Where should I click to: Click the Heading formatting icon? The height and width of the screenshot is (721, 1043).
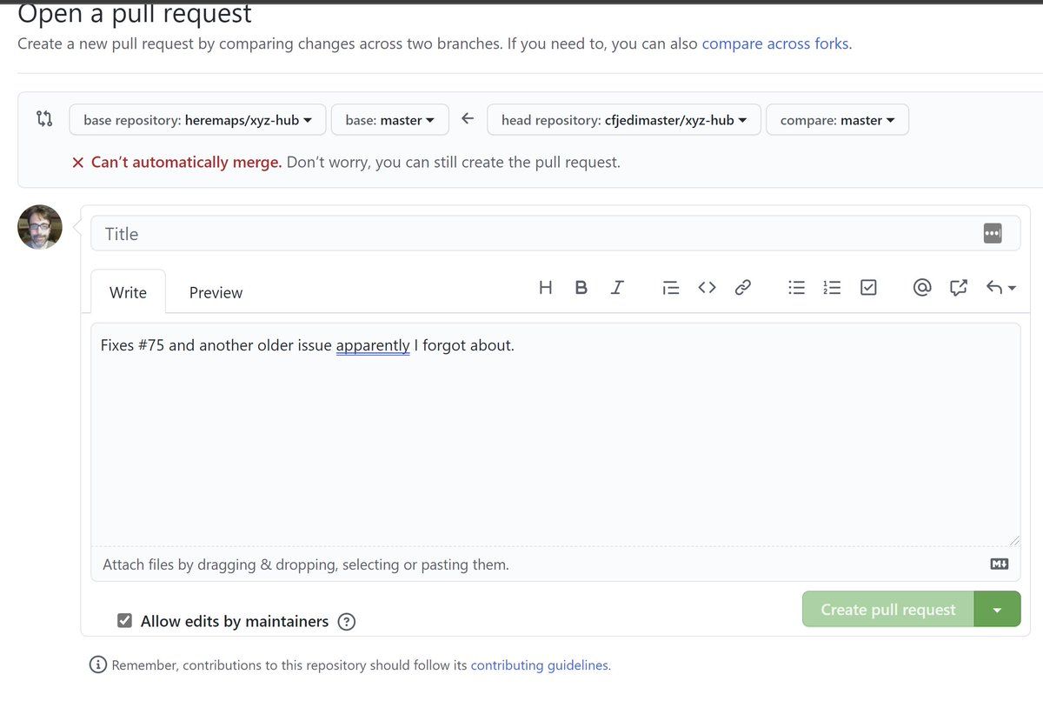point(546,288)
